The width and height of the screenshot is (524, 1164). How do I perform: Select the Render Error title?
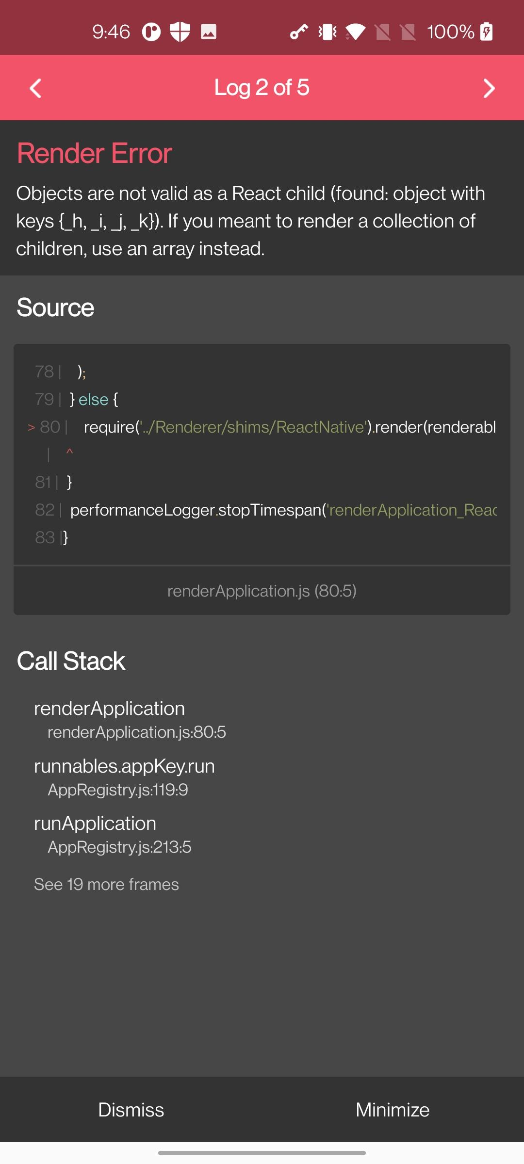click(x=94, y=153)
